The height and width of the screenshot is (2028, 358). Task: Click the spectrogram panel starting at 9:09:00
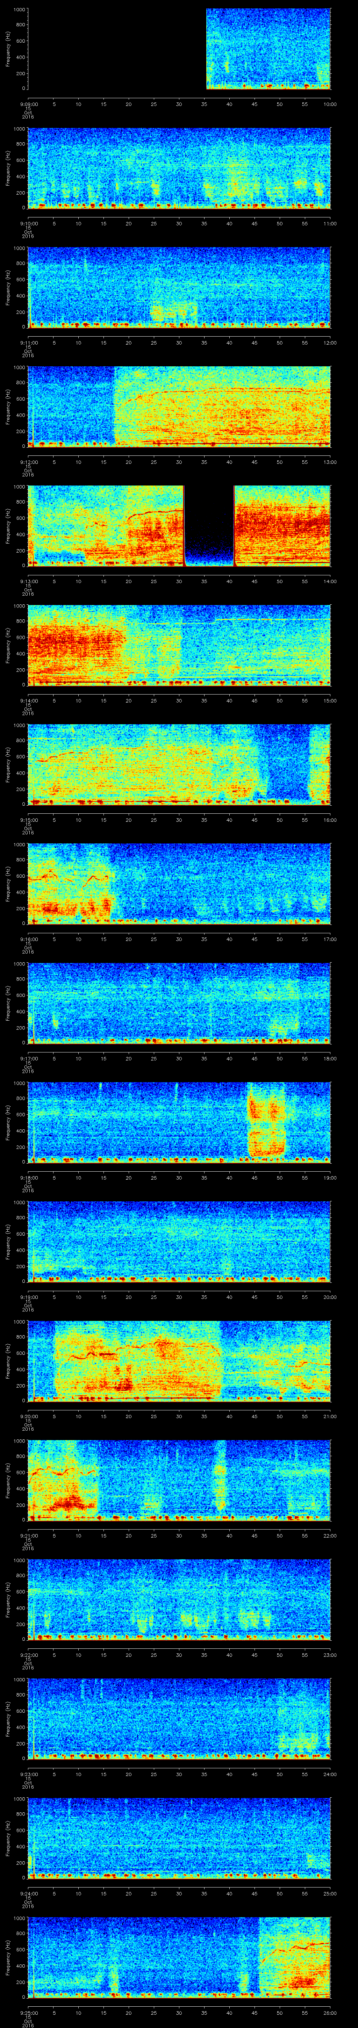[x=179, y=49]
